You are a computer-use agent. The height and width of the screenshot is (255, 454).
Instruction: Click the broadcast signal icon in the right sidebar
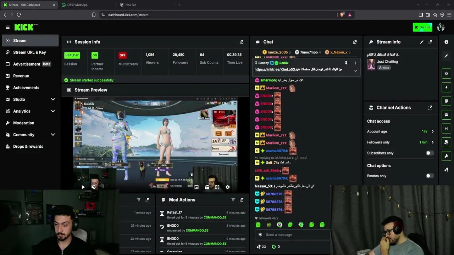(446, 128)
